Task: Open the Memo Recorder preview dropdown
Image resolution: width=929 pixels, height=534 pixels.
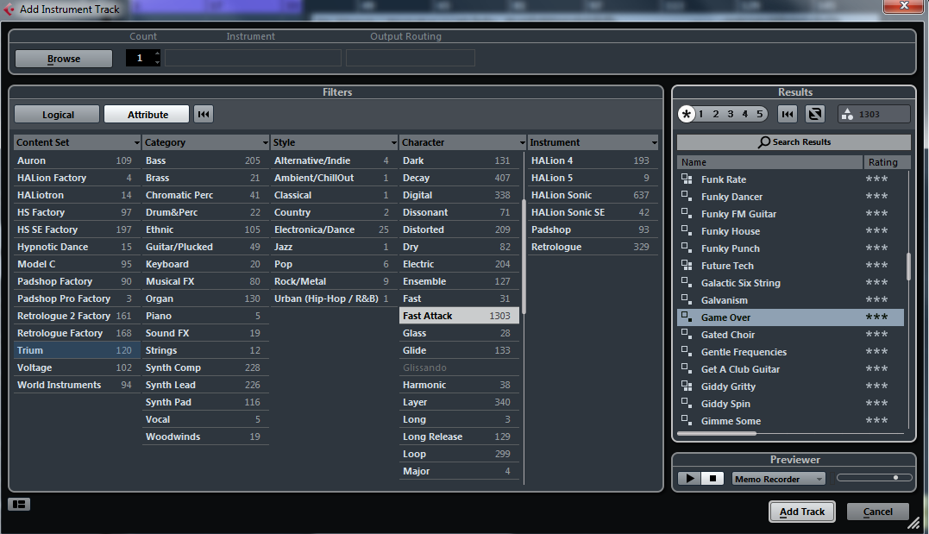Action: point(779,479)
